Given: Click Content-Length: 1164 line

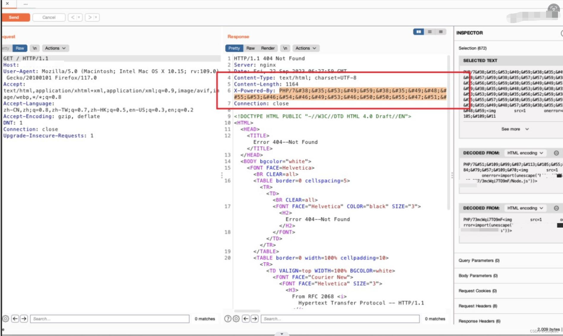Looking at the screenshot, I should (266, 84).
